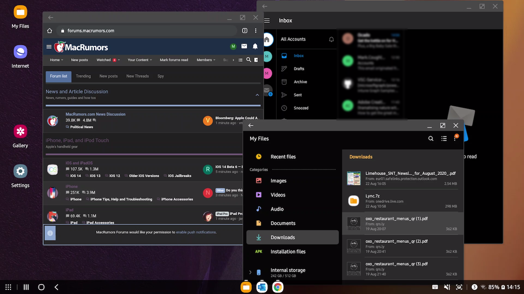Open the Installation files category
This screenshot has height=294, width=524.
point(292,252)
